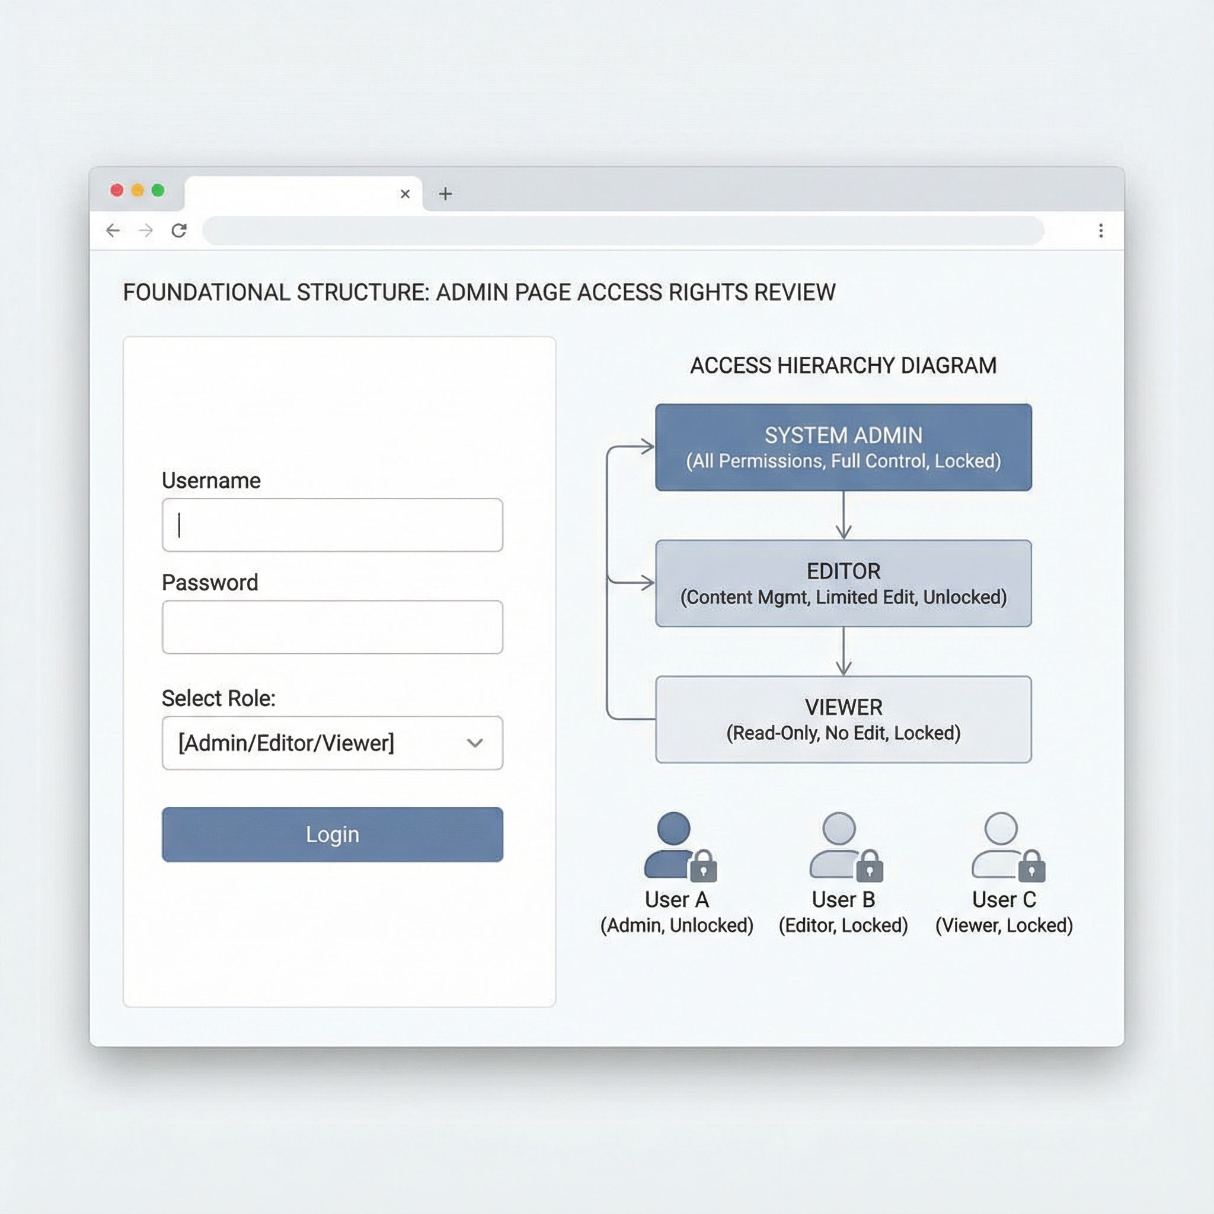
Task: Click the VIEWER hierarchy box
Action: click(843, 719)
